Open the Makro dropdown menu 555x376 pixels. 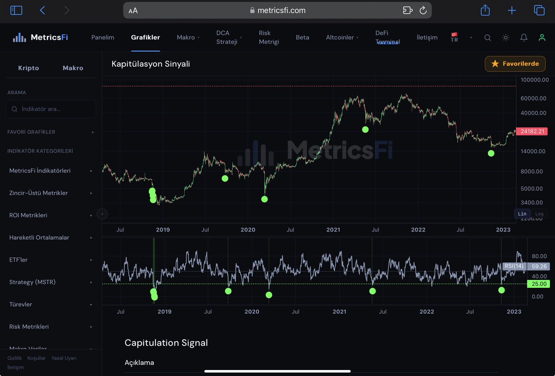(188, 37)
